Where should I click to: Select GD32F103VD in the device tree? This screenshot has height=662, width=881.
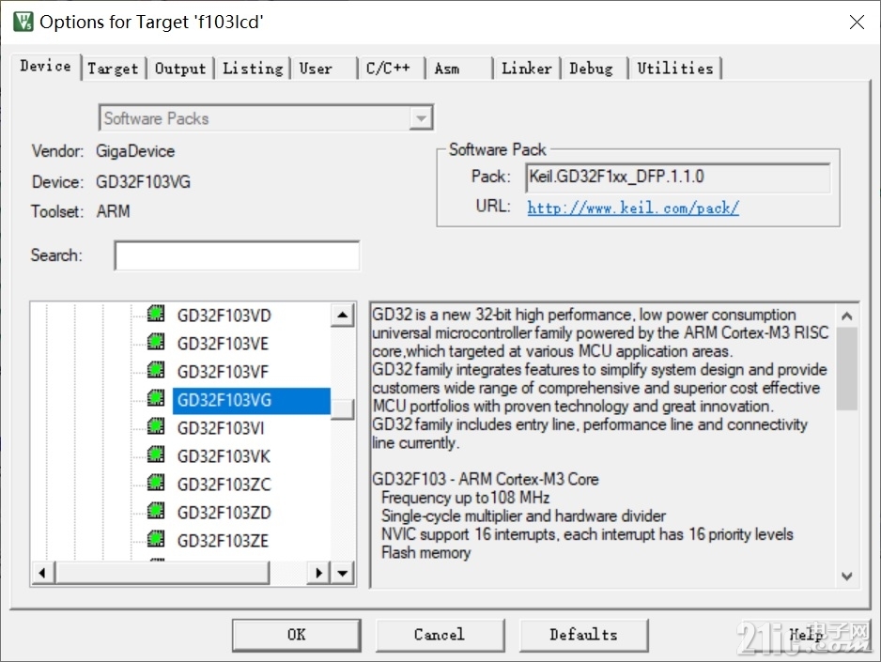(224, 316)
